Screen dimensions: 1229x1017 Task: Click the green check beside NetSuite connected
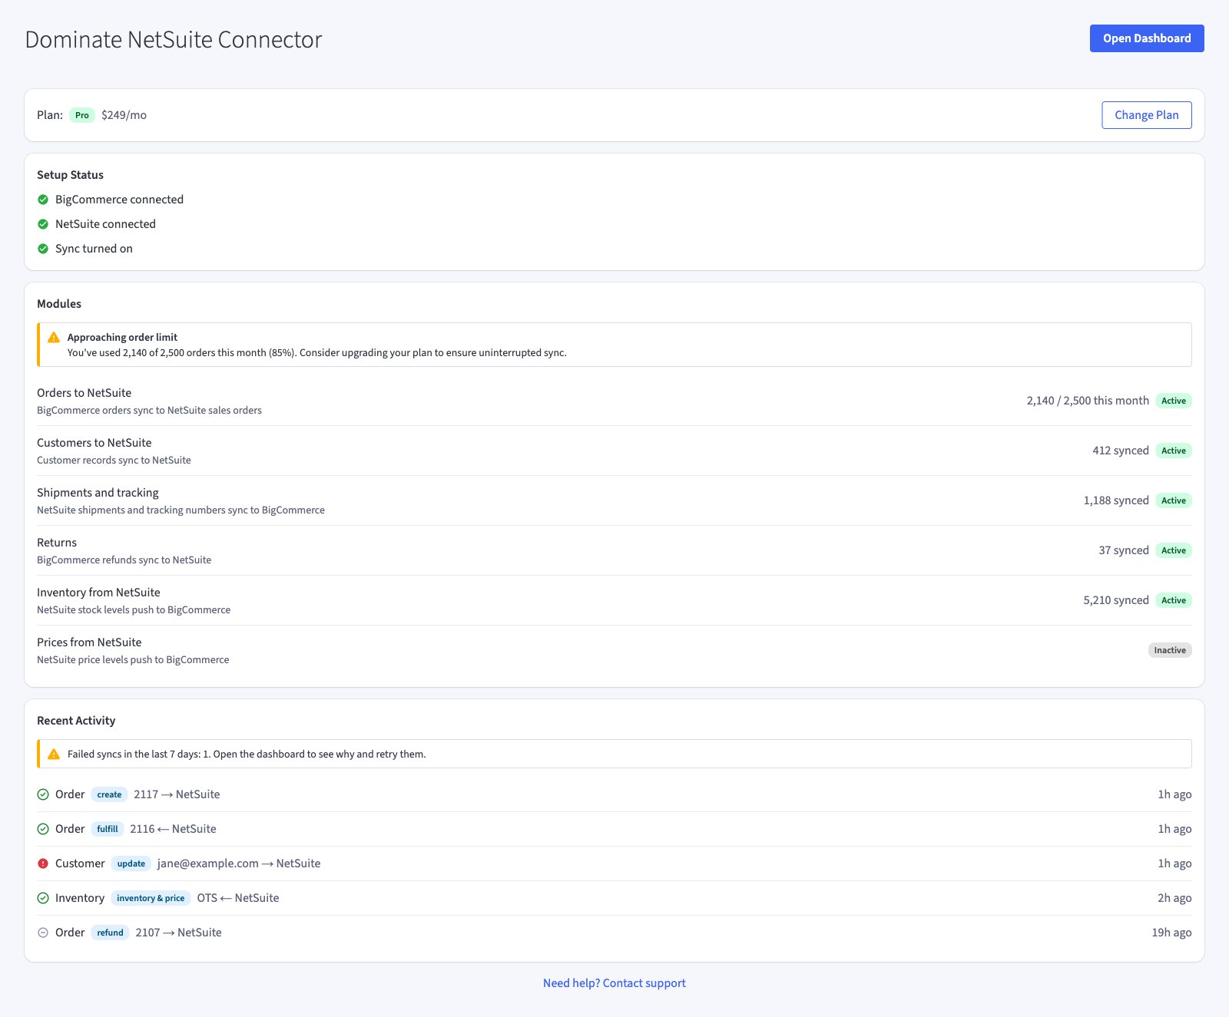43,224
